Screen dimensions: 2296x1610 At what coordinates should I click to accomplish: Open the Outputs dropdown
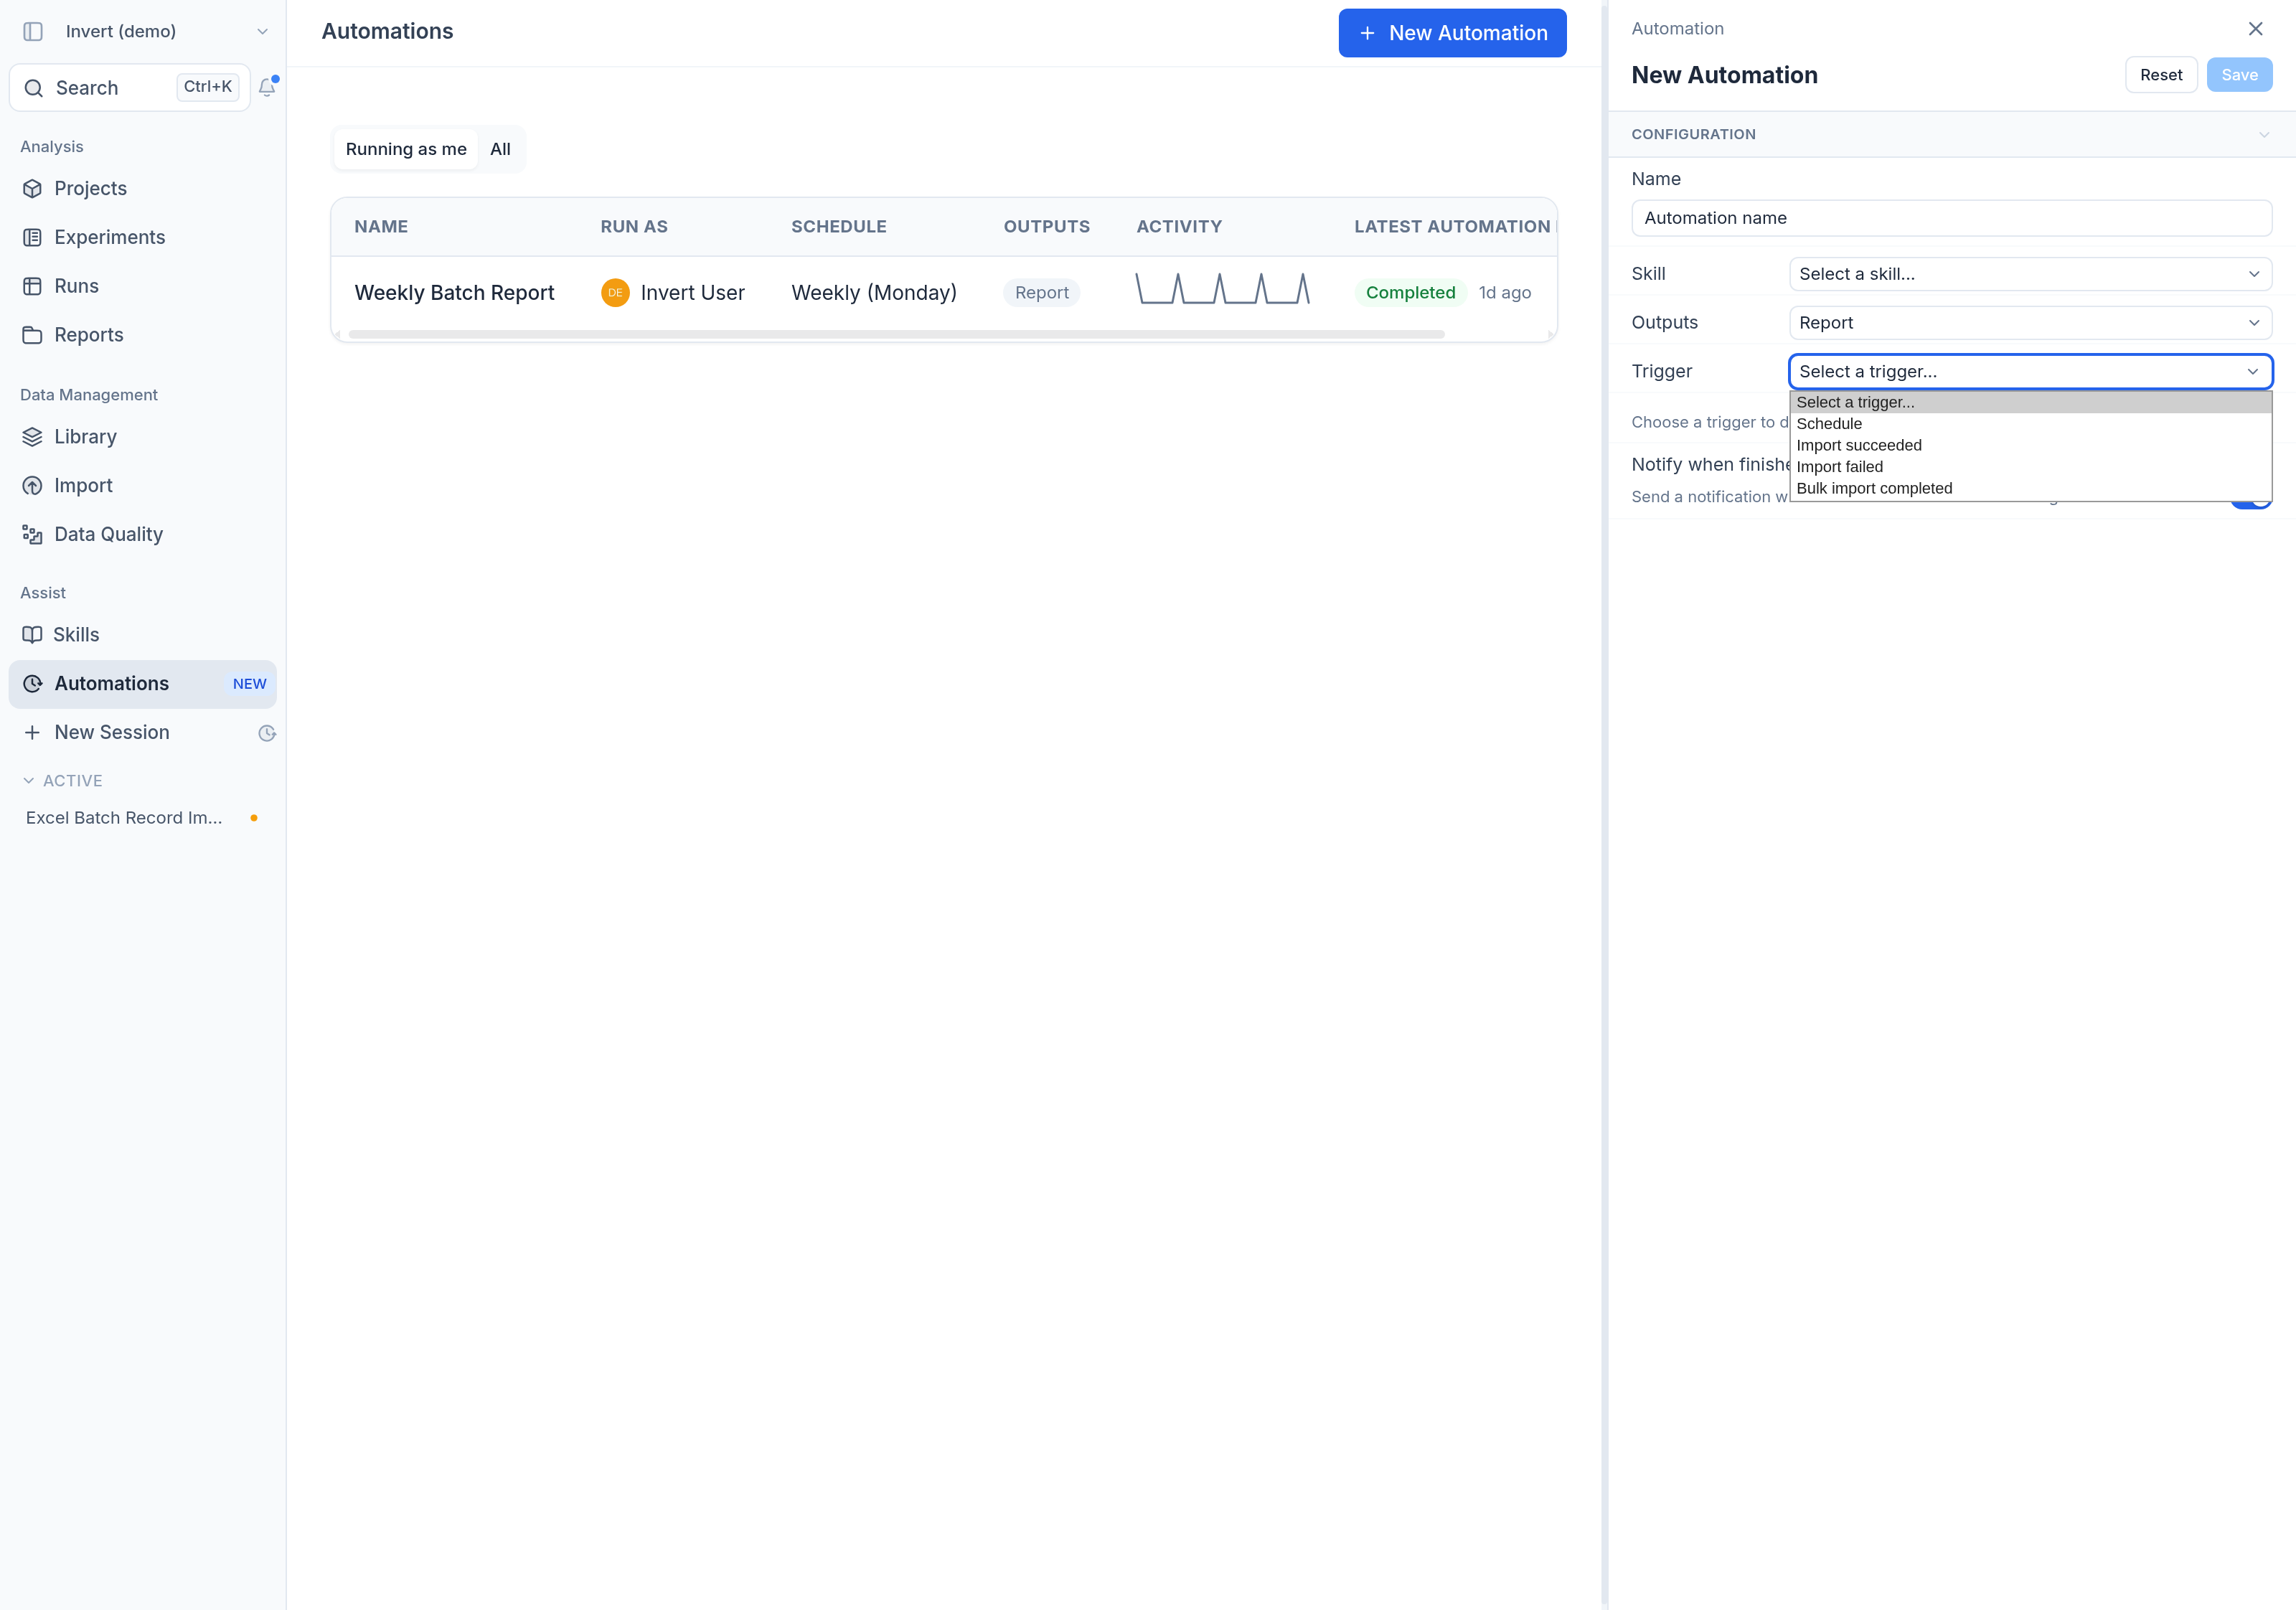coord(2030,323)
